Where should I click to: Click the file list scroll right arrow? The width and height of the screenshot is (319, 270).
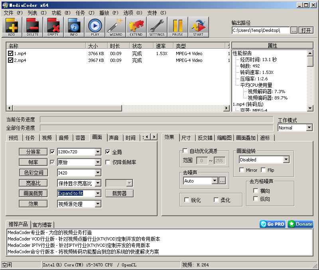tap(226, 108)
